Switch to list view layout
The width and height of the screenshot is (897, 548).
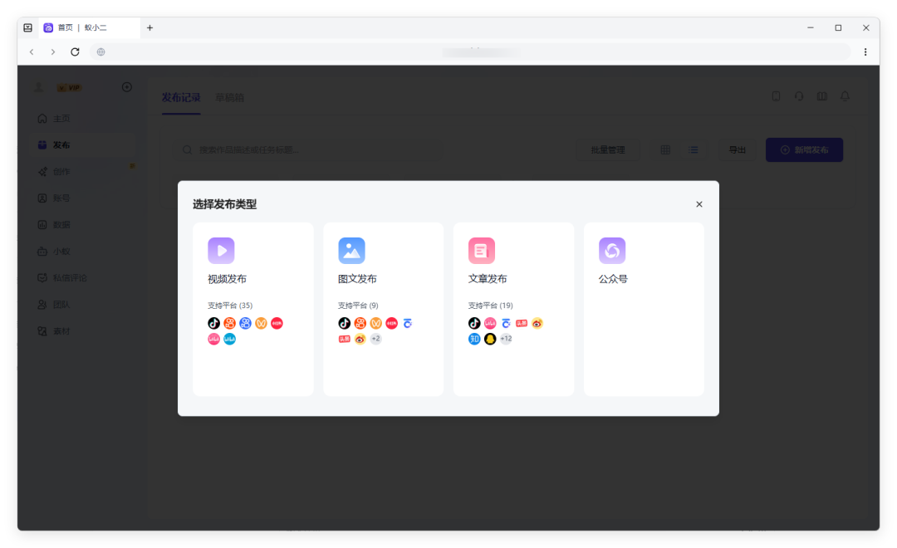[694, 150]
